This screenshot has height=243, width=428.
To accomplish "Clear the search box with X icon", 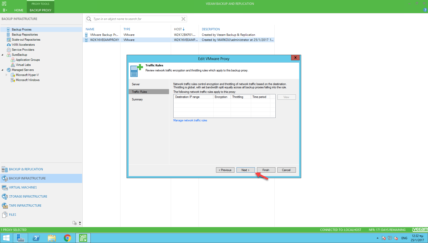I will point(183,19).
